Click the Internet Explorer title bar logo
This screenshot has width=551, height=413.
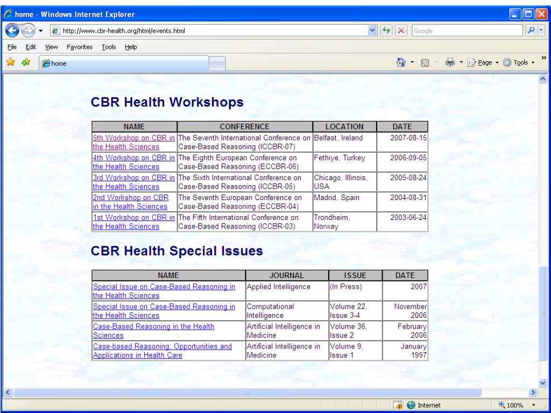click(x=8, y=15)
